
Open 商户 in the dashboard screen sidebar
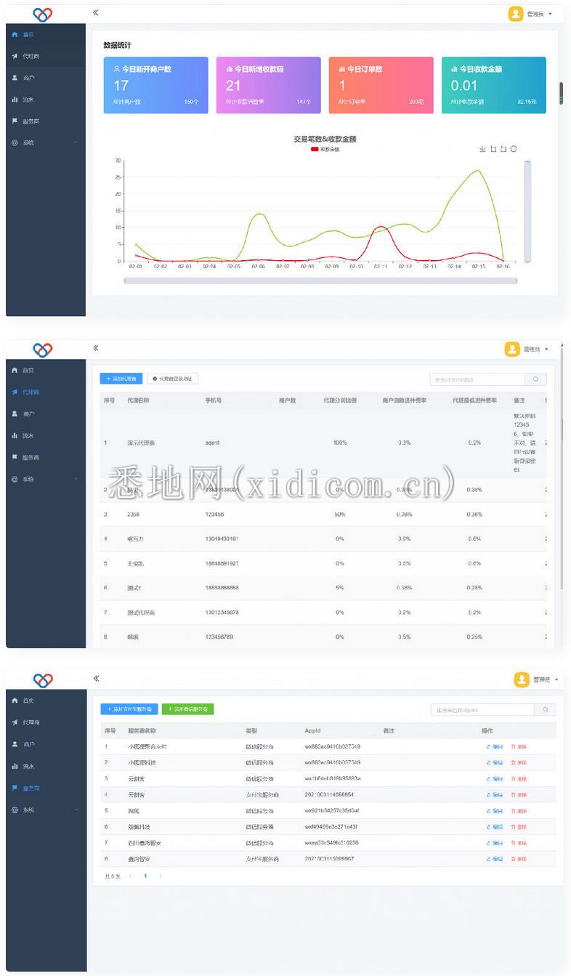[x=45, y=78]
